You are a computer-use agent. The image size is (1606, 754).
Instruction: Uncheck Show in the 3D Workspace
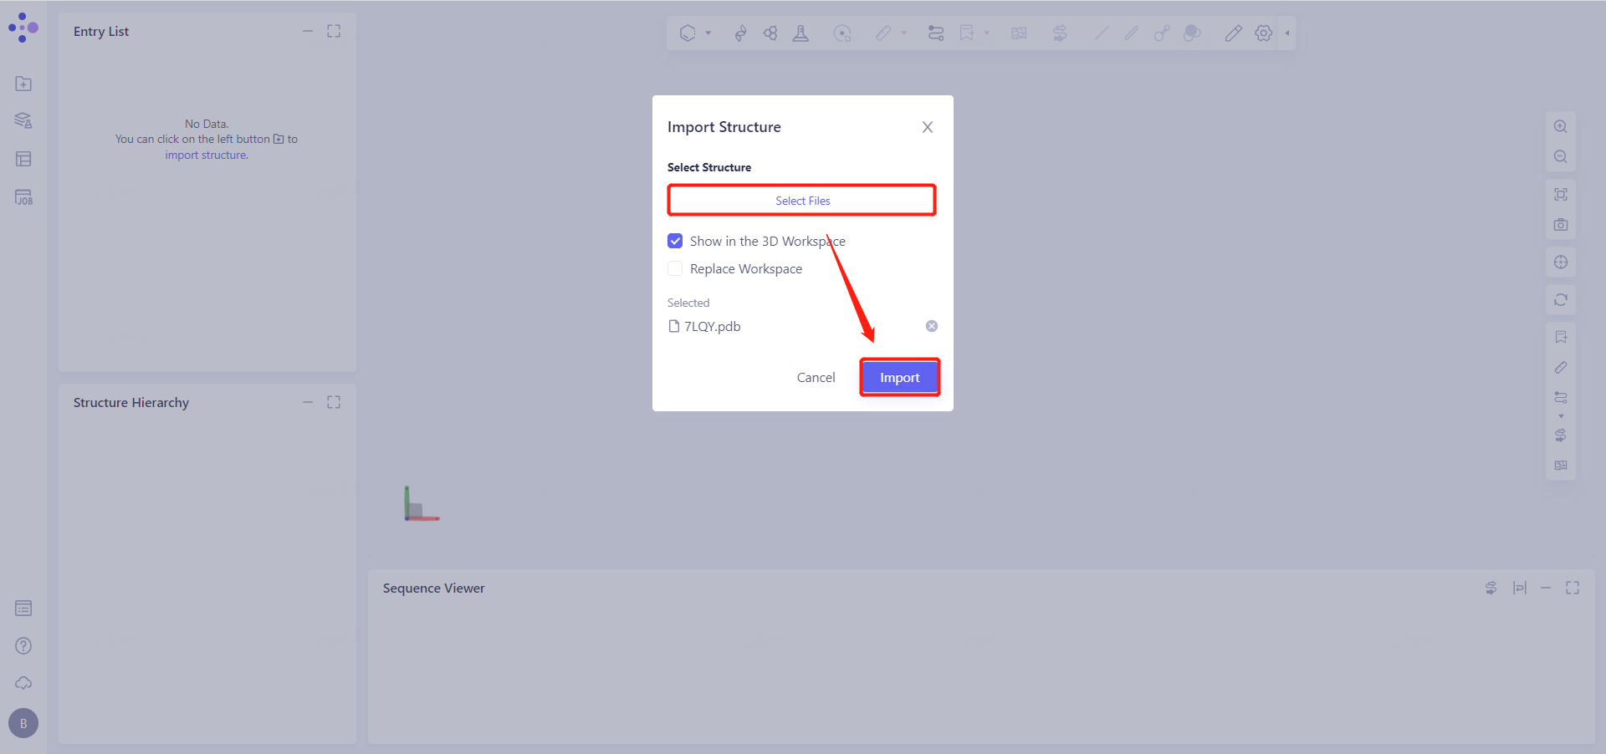tap(675, 241)
